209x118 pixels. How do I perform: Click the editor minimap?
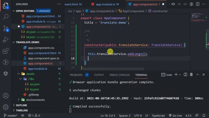[198, 17]
